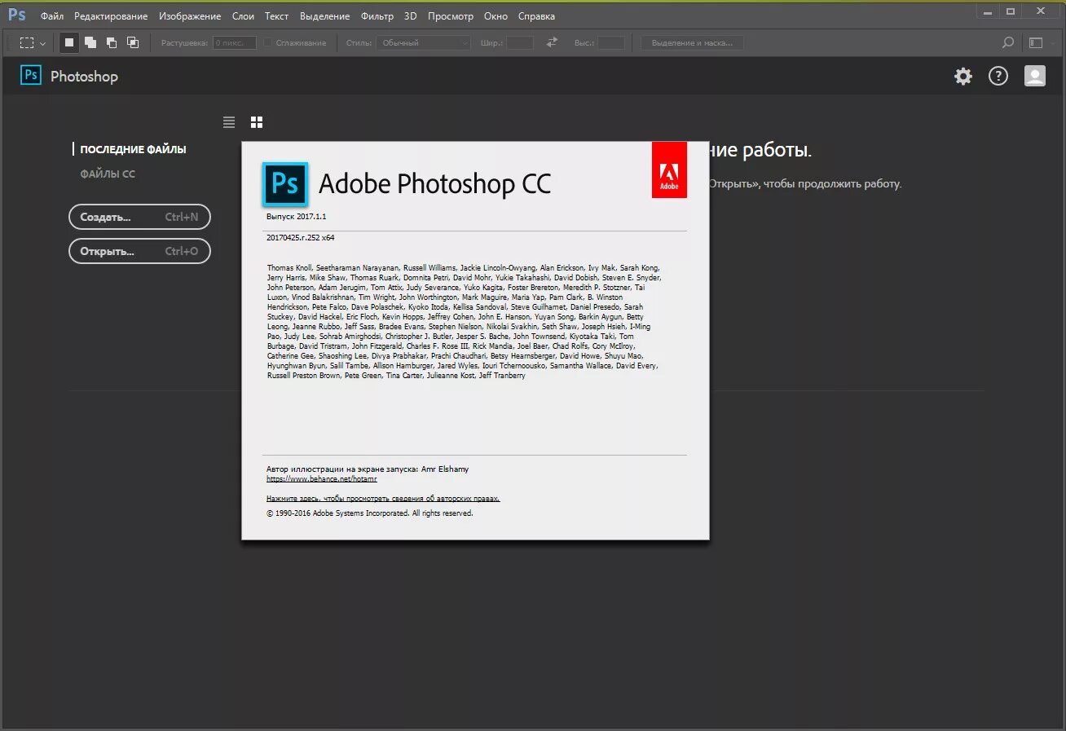The height and width of the screenshot is (731, 1066).
Task: Click the Adobe Photoshop CC title text
Action: tap(434, 184)
